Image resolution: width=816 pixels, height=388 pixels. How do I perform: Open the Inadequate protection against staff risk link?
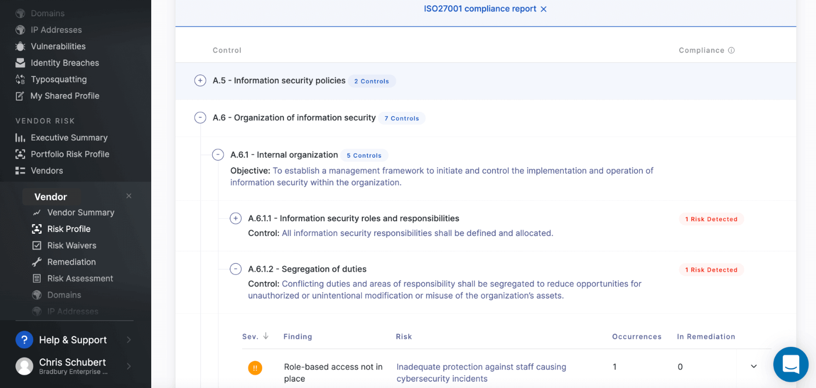pyautogui.click(x=481, y=373)
